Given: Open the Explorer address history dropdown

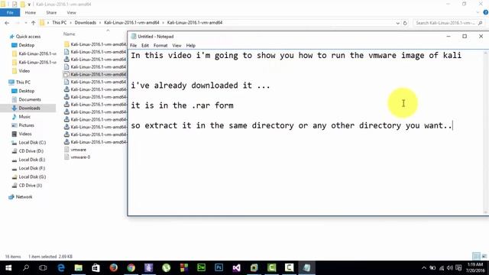Looking at the screenshot, I should 397,23.
